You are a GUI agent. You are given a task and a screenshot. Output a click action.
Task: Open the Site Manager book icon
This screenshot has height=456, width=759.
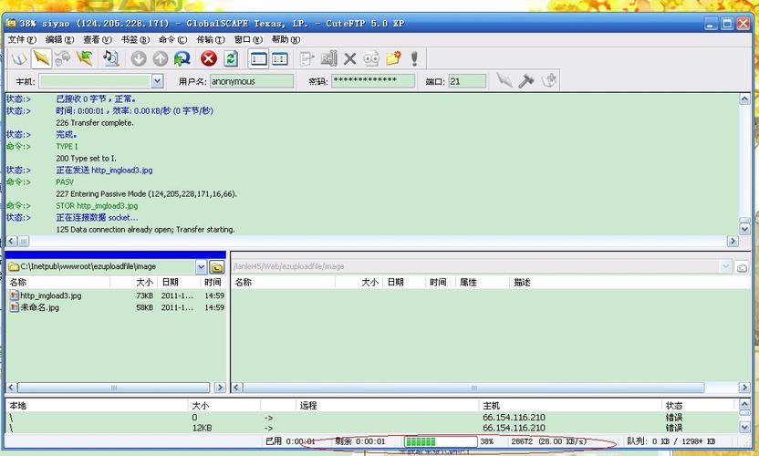pos(18,59)
